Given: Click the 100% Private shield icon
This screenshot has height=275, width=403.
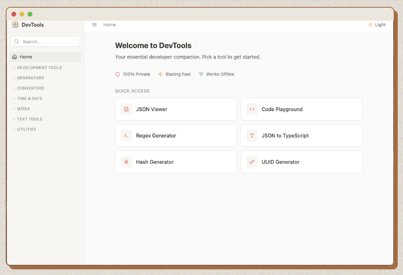Looking at the screenshot, I should tap(117, 74).
